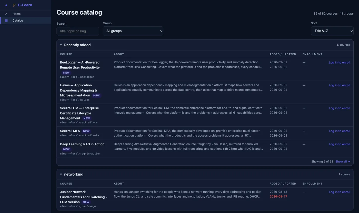Click Showing 5 of 58 text
The height and width of the screenshot is (213, 359).
[322, 161]
